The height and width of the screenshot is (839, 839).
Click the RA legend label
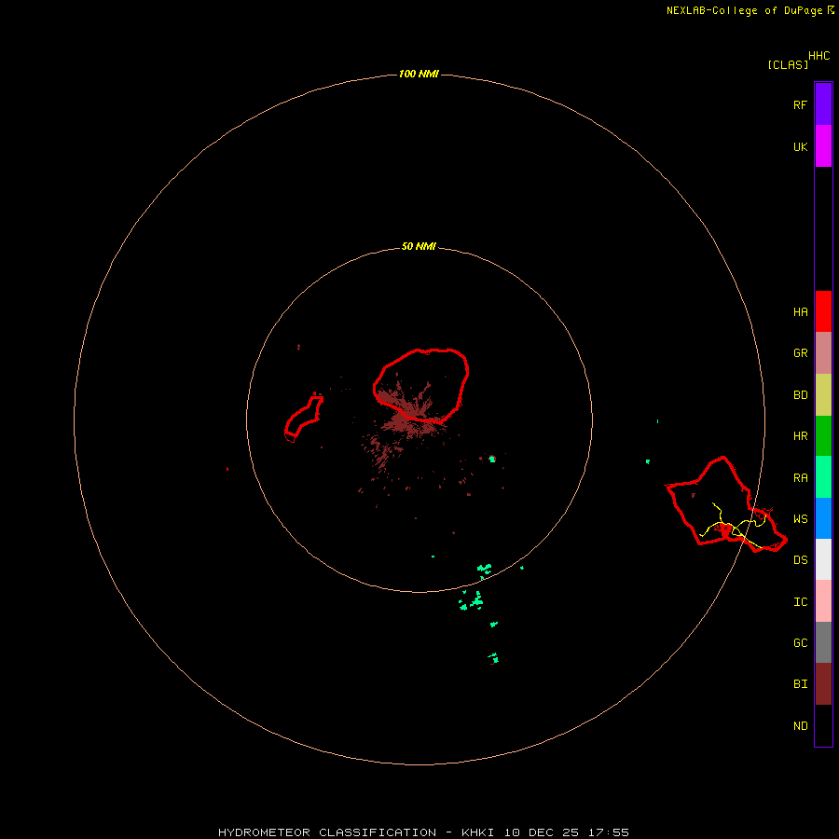coord(800,478)
